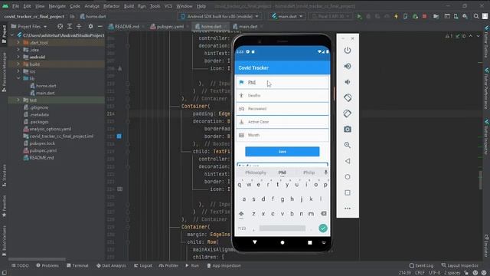Screen dimensions: 490x276
Task: Open the Logcat tool window
Action: pos(143,265)
